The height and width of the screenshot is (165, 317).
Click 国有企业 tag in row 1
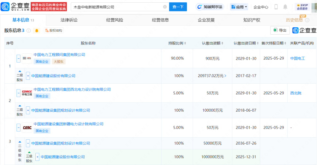tap(42, 62)
